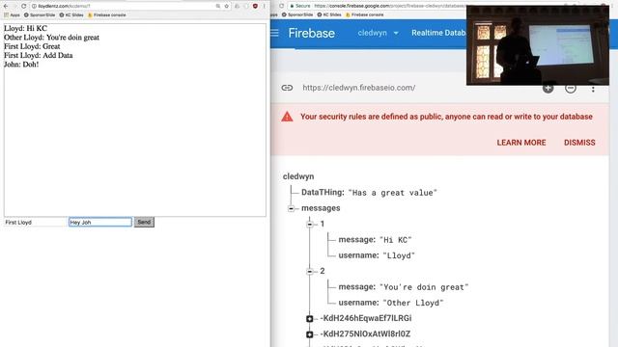Viewport: 618px width, 347px height.
Task: Send the chat message
Action: coord(144,223)
